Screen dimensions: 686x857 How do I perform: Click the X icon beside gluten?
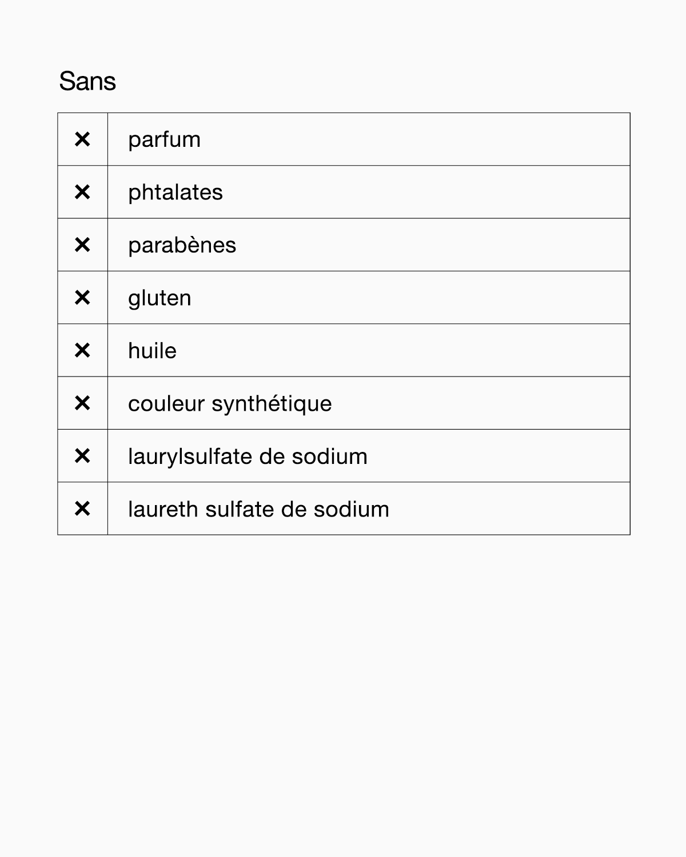[x=82, y=298]
